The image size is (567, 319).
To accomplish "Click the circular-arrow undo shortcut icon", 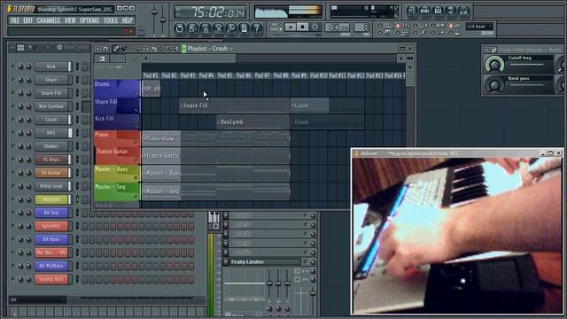I will tap(179, 28).
